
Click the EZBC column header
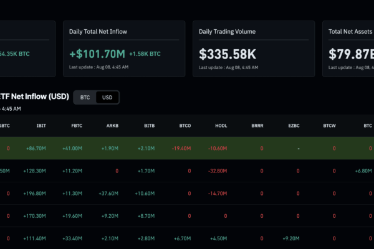(294, 126)
